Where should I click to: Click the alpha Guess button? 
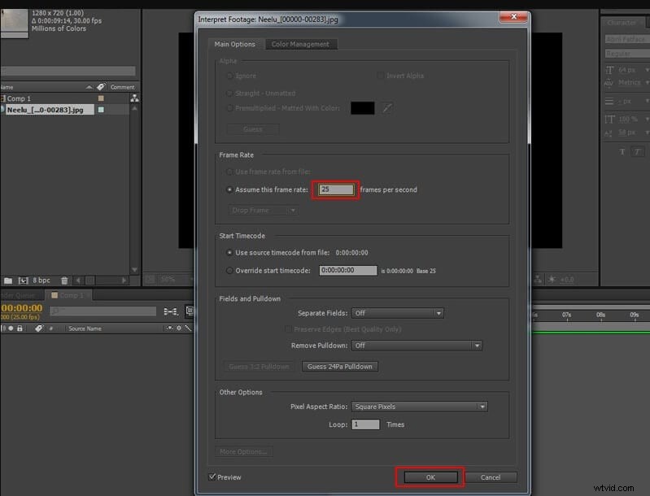click(x=253, y=128)
